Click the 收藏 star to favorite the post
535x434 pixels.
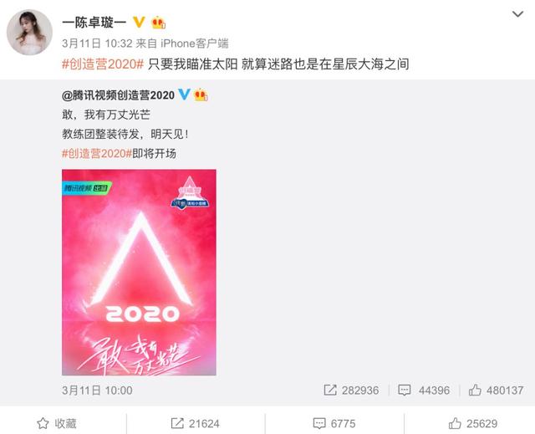(57, 423)
